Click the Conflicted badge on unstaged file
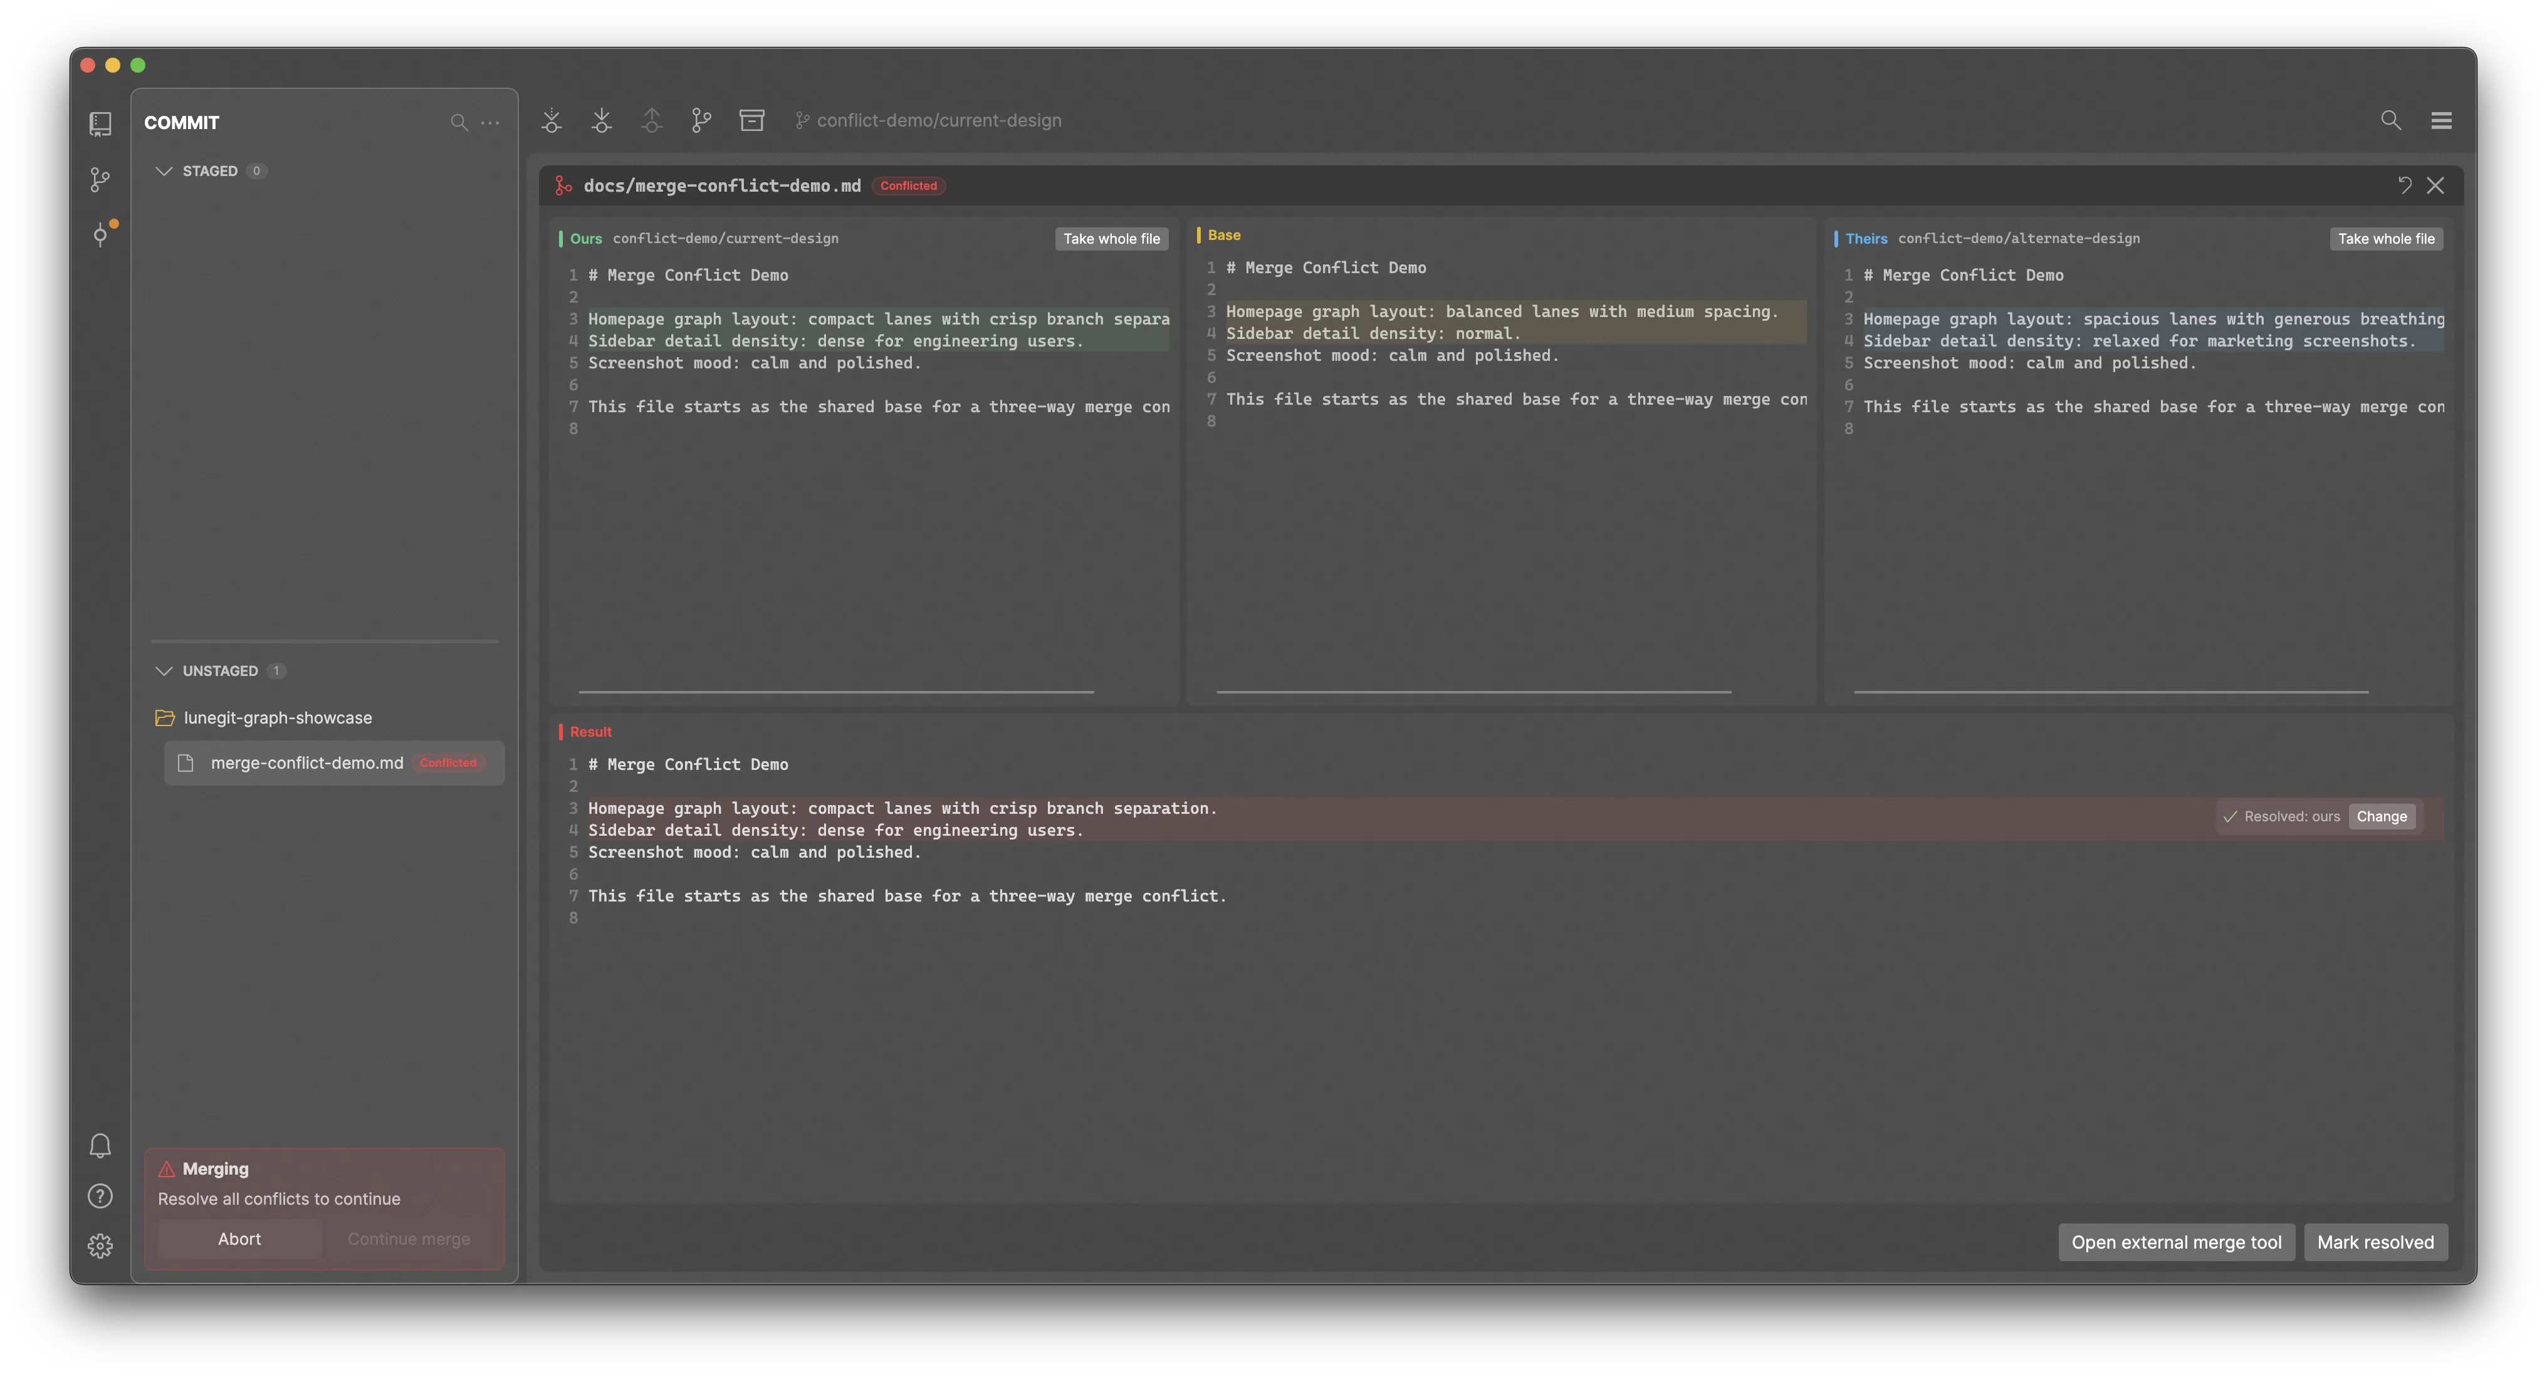The width and height of the screenshot is (2547, 1377). click(448, 763)
